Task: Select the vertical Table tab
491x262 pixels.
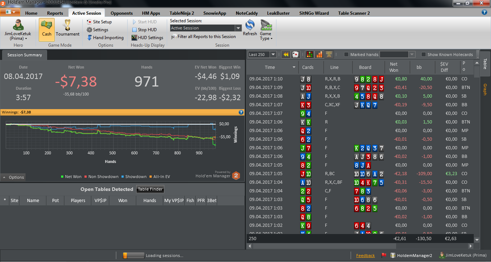Action: pos(485,64)
